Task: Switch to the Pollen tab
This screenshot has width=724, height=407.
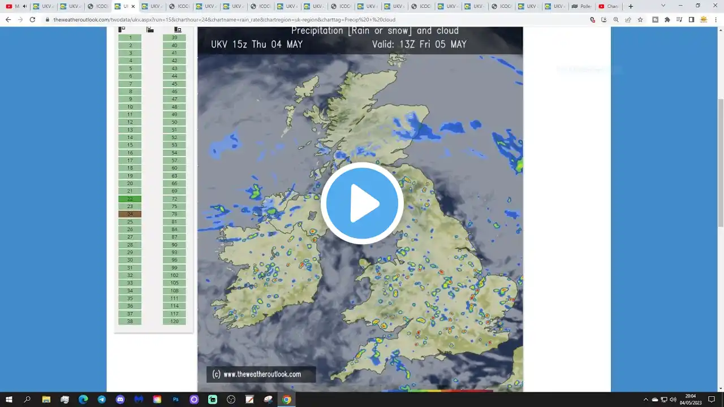Action: tap(582, 6)
